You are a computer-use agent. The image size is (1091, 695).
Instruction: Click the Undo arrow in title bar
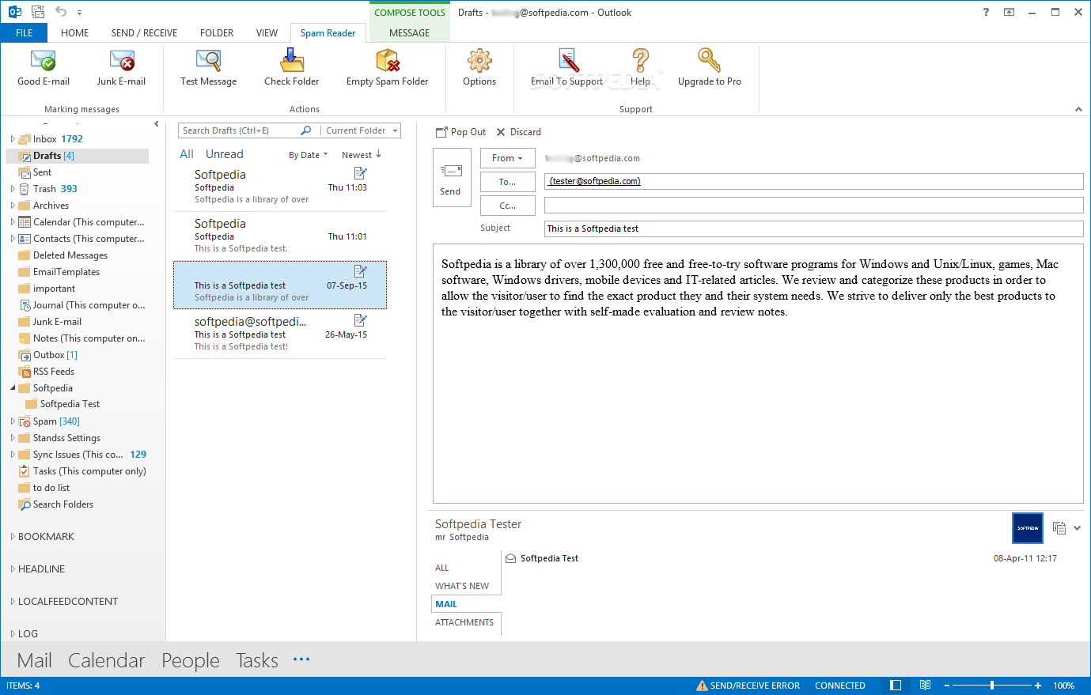(x=61, y=12)
